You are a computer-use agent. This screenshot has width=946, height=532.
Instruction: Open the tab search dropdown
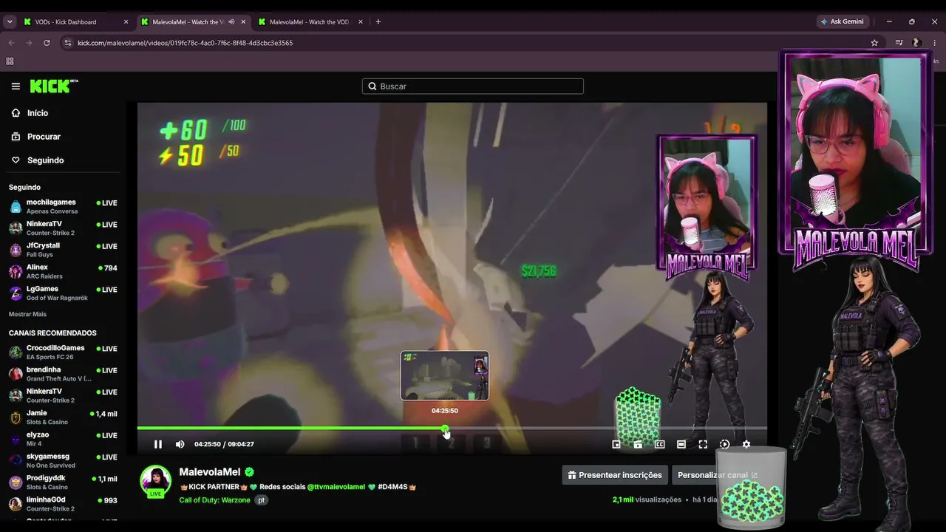point(10,22)
